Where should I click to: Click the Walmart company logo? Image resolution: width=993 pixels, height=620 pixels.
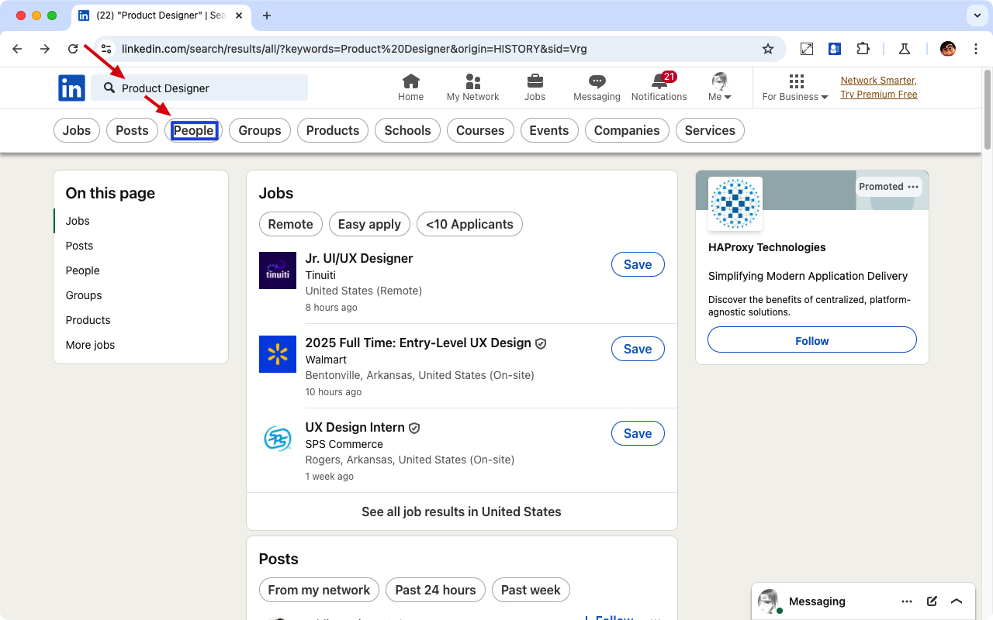278,354
